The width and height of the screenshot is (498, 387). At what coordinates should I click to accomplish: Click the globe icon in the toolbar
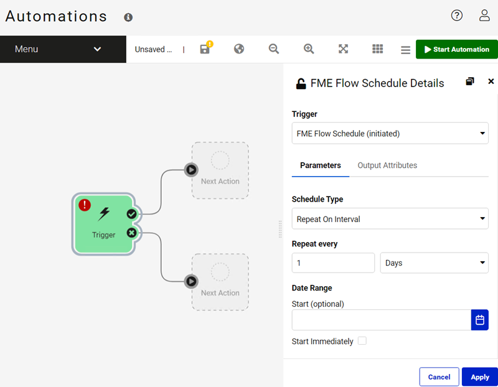click(x=239, y=49)
